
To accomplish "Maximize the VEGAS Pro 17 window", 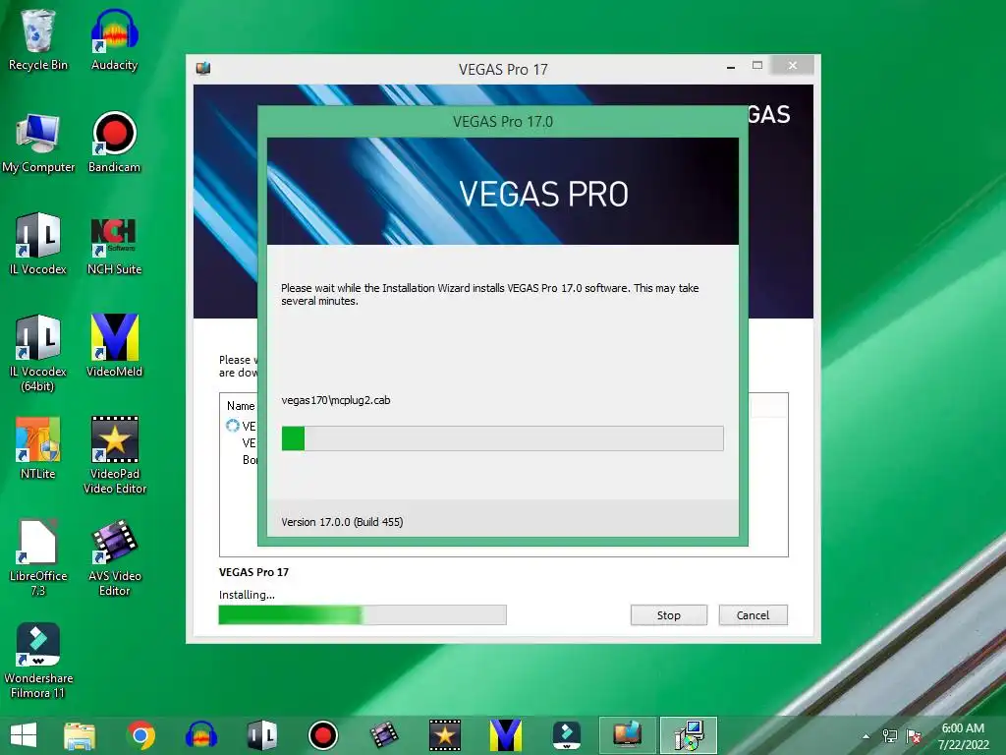I will click(x=757, y=66).
